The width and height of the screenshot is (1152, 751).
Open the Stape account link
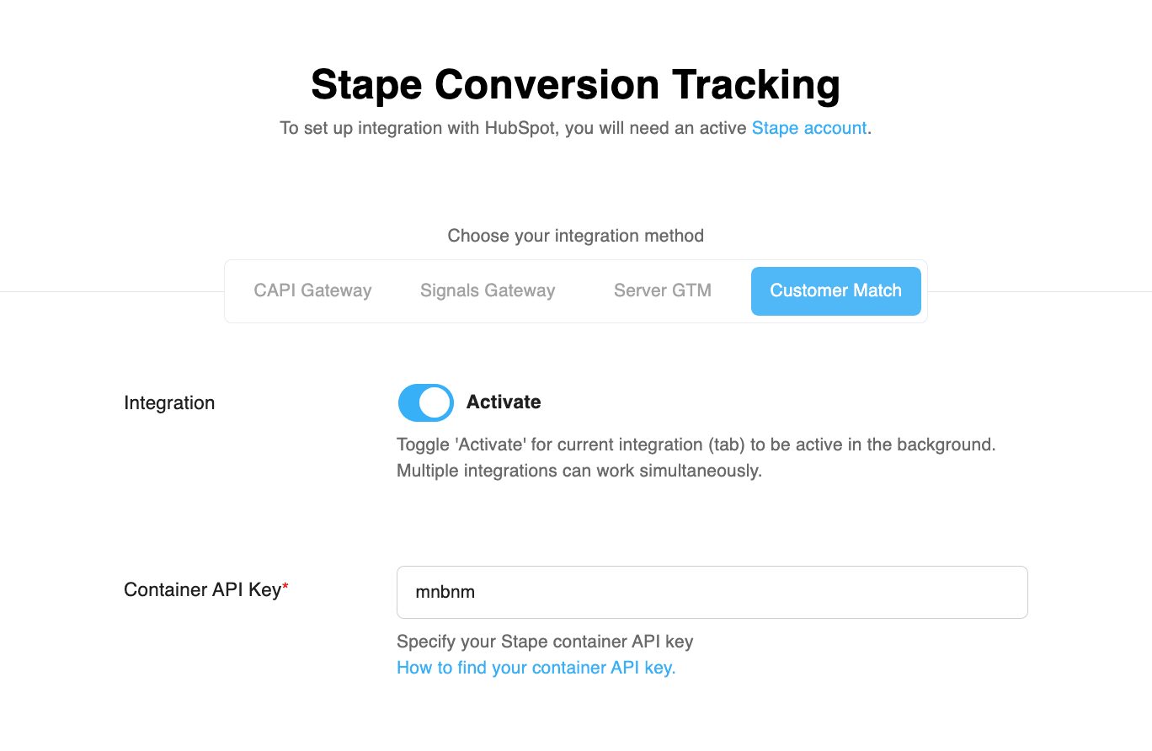(x=808, y=128)
